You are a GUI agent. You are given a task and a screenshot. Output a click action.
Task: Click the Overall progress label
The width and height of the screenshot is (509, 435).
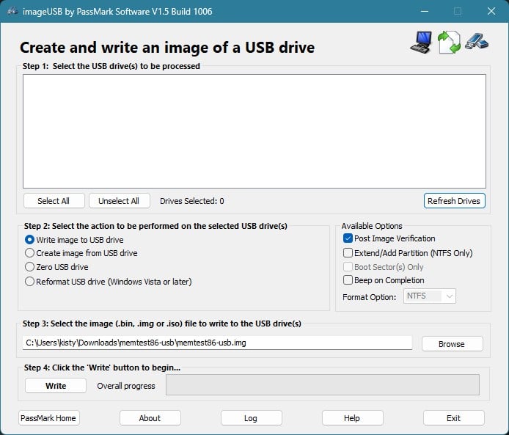pyautogui.click(x=126, y=386)
